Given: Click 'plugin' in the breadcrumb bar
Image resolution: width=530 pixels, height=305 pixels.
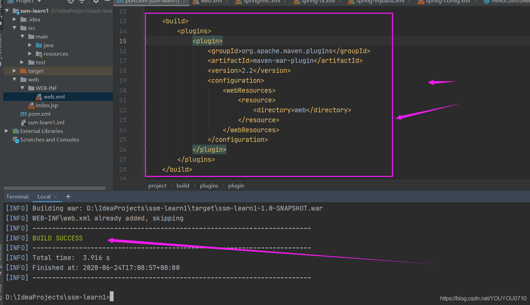Looking at the screenshot, I should point(236,186).
